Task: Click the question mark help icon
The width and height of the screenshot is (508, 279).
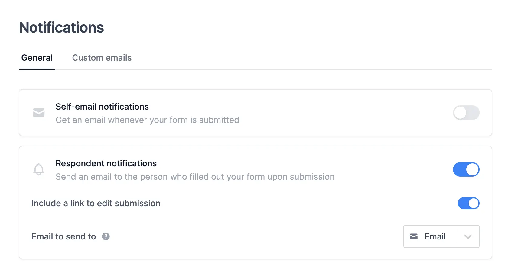Action: click(x=106, y=236)
